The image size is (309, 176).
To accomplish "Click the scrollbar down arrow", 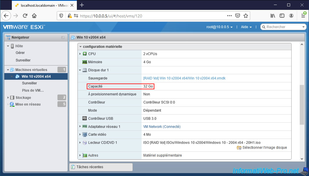I will [x=302, y=159].
